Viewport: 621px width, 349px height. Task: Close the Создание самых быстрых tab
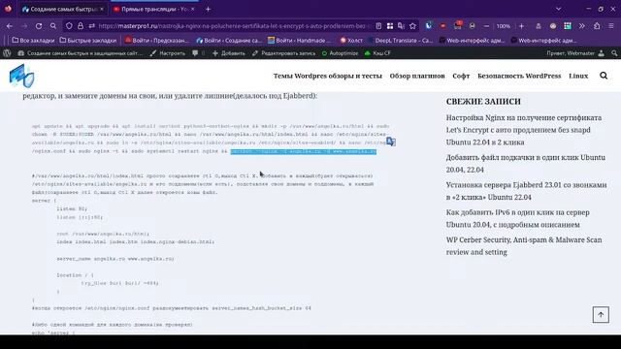click(102, 9)
